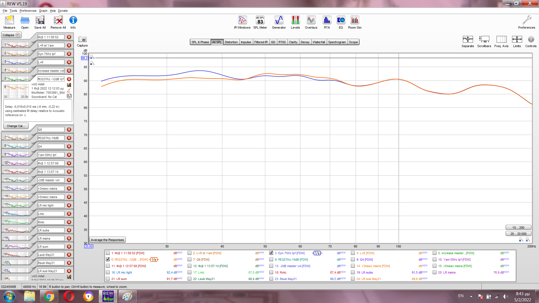
Task: Open the Tools menu
Action: tap(13, 11)
